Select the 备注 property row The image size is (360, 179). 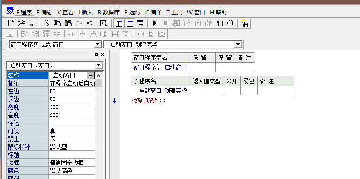(51, 83)
